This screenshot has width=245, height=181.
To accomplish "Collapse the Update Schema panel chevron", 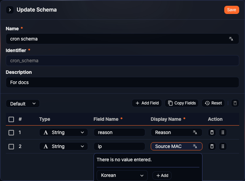I will click(x=10, y=10).
